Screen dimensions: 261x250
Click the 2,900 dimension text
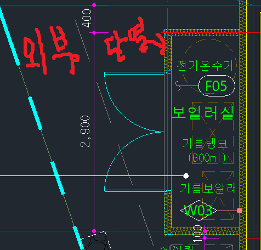85,131
